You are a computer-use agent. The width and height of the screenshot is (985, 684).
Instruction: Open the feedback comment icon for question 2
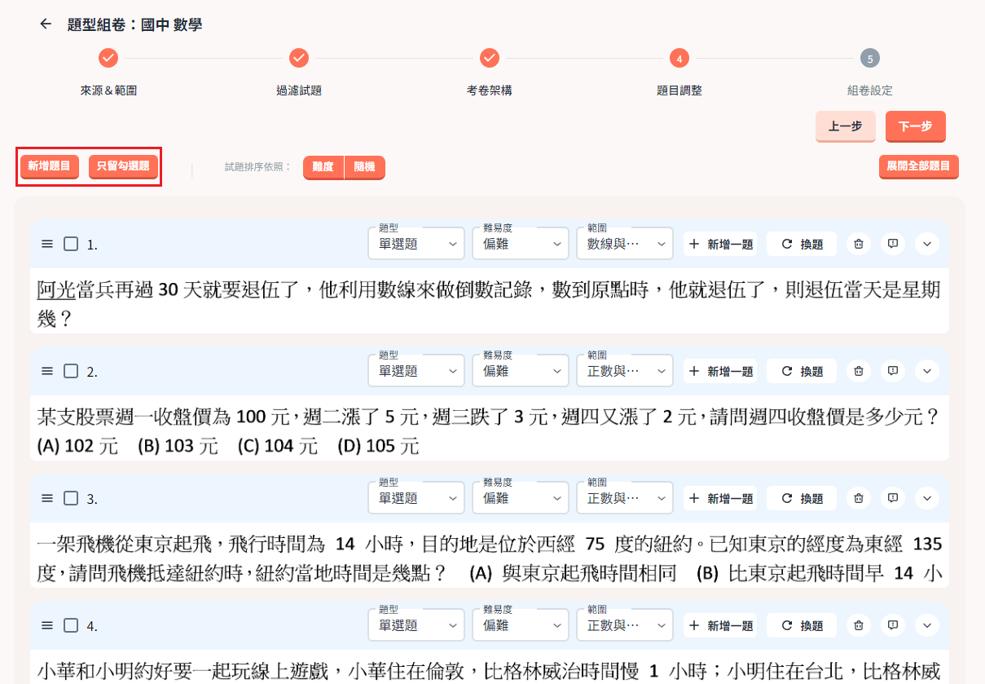pos(893,371)
